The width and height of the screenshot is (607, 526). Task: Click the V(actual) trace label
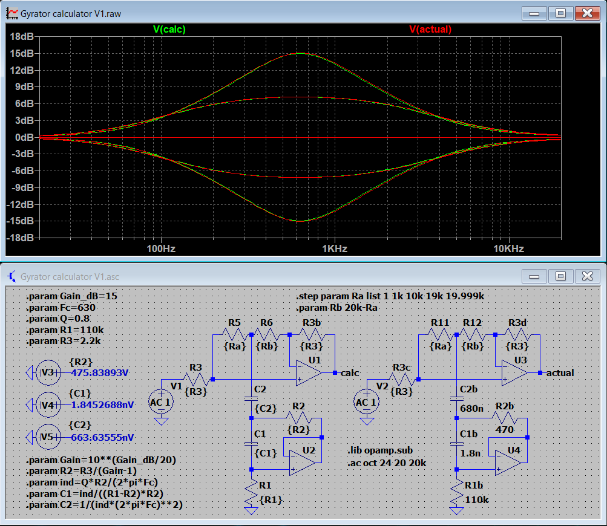(x=430, y=30)
